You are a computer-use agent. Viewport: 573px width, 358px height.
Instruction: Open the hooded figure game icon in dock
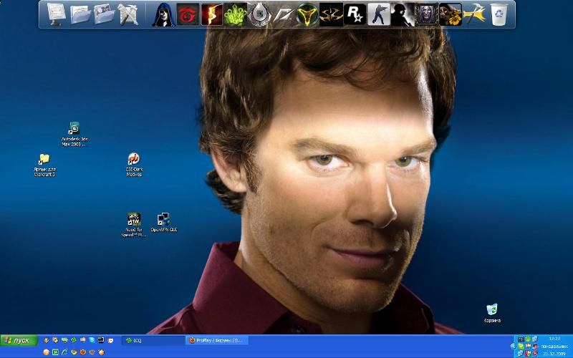(x=164, y=14)
